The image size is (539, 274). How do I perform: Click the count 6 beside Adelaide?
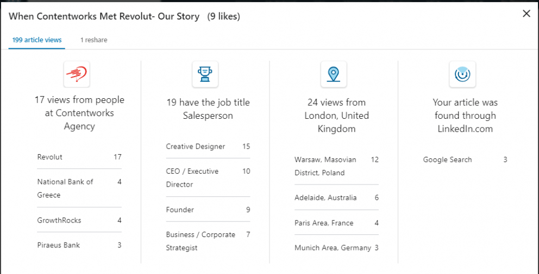377,198
